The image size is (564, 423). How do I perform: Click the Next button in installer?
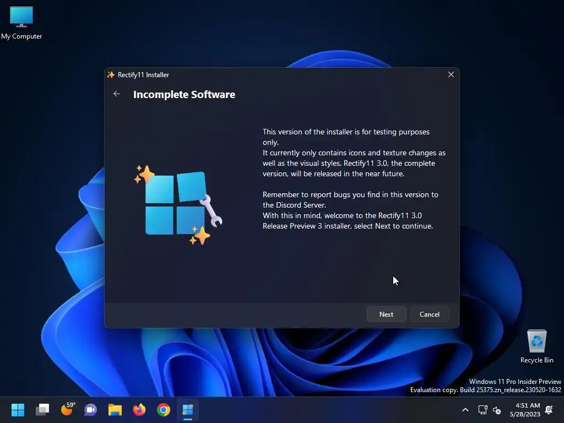coord(386,314)
